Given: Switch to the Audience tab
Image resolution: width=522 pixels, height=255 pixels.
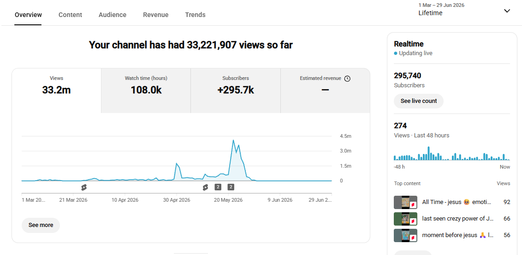Looking at the screenshot, I should [x=113, y=15].
